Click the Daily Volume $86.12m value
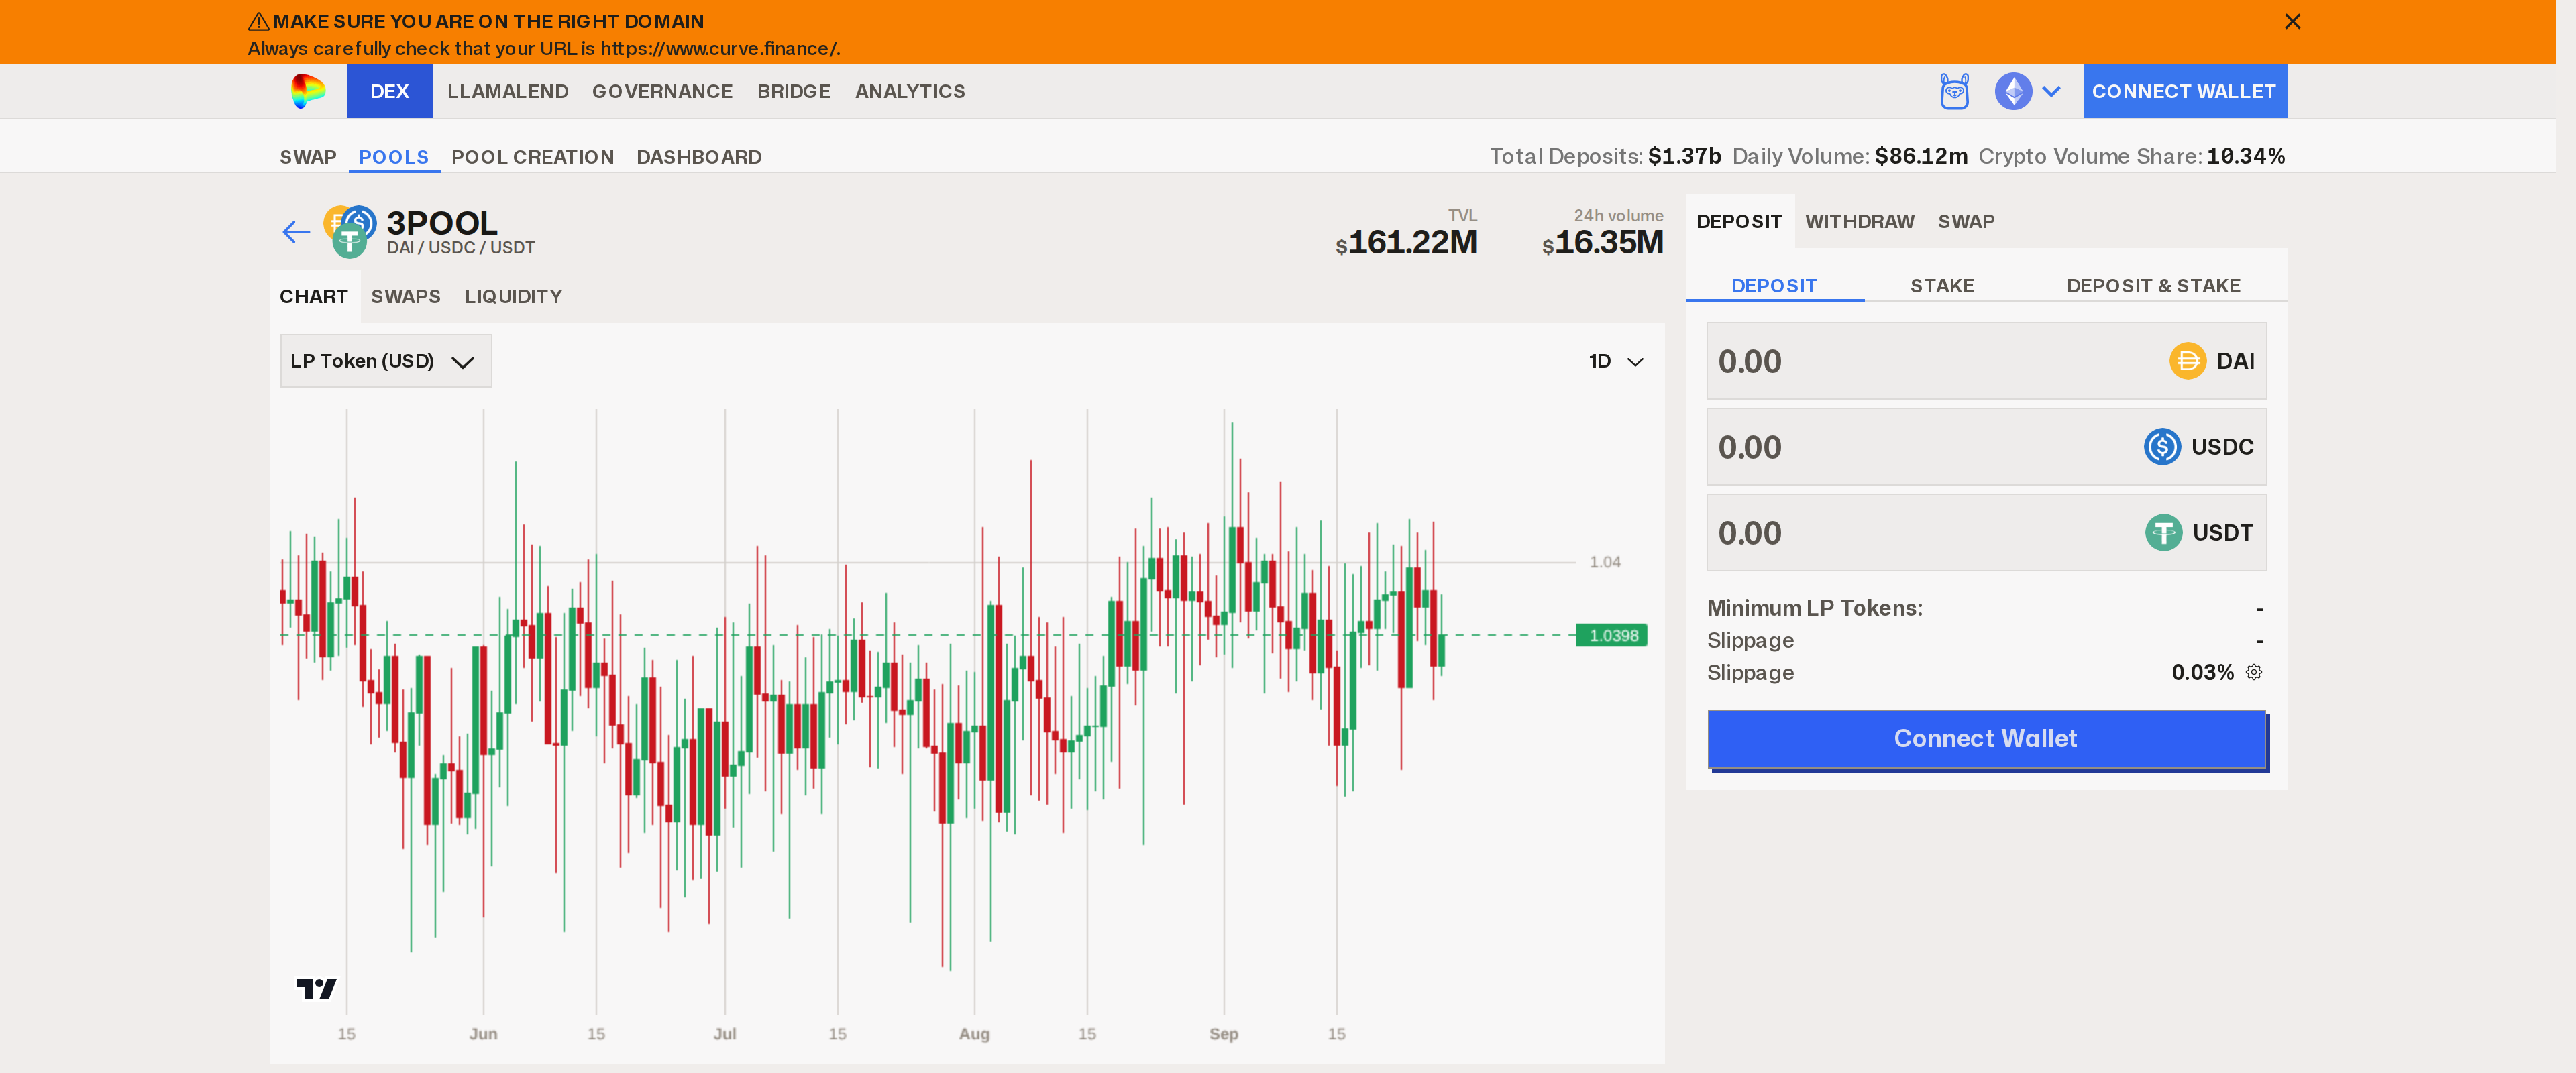Screen dimensions: 2576x1073 click(1921, 156)
